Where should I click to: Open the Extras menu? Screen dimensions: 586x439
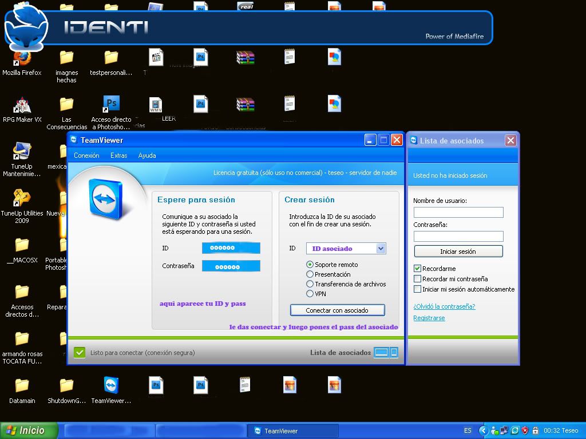tap(119, 155)
